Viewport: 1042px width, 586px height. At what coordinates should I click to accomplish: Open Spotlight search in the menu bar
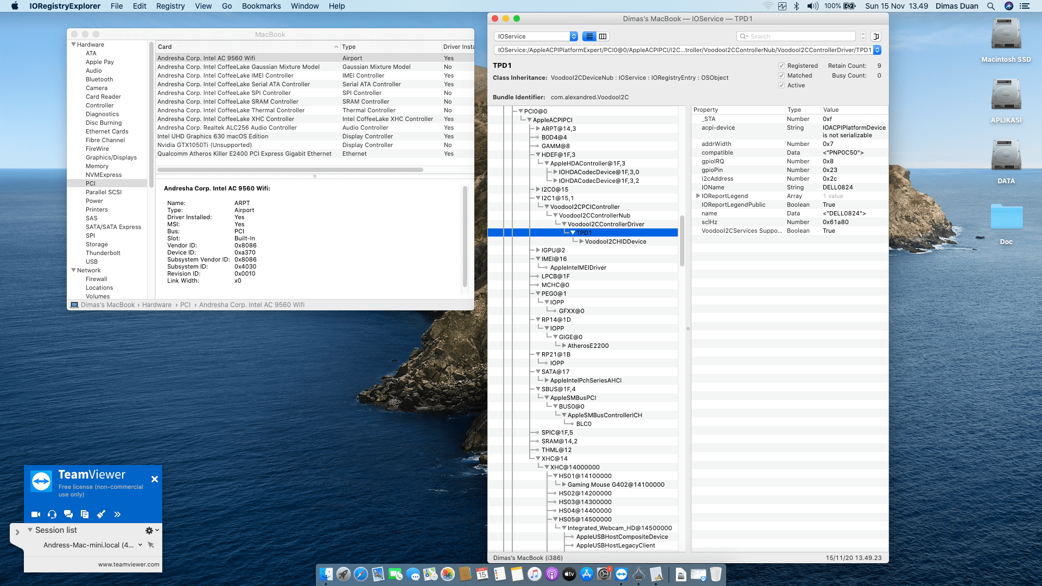click(991, 6)
